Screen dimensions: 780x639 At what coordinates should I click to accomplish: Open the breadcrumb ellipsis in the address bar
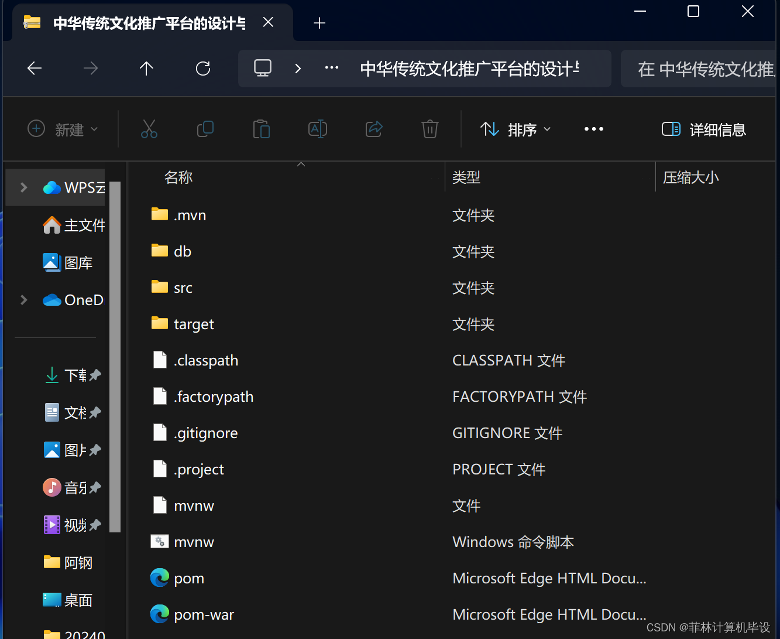click(331, 68)
